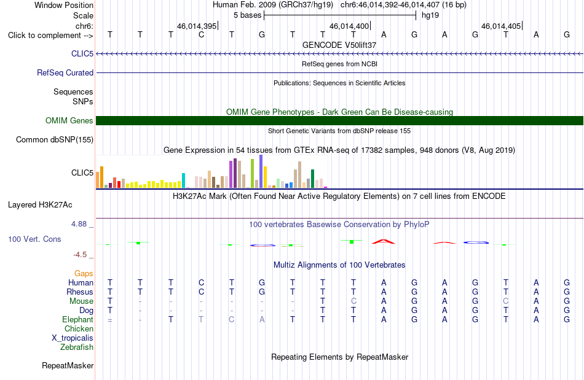Screen dimensions: 584x380
Task: Click the '=' symbol in the Elephant row
Action: [x=110, y=320]
